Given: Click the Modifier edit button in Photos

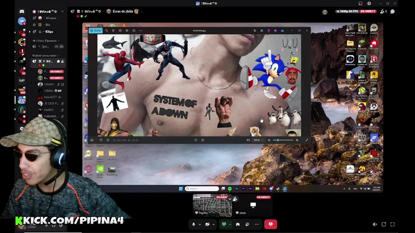Looking at the screenshot, I should [x=96, y=30].
